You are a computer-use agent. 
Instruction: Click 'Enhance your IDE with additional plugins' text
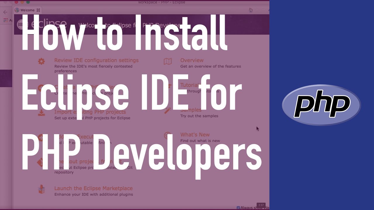tap(93, 194)
